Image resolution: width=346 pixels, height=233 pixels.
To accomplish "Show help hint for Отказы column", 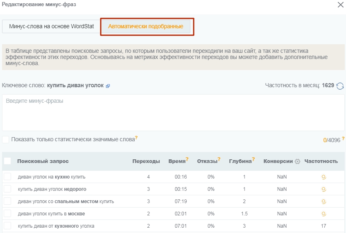I will pyautogui.click(x=219, y=159).
